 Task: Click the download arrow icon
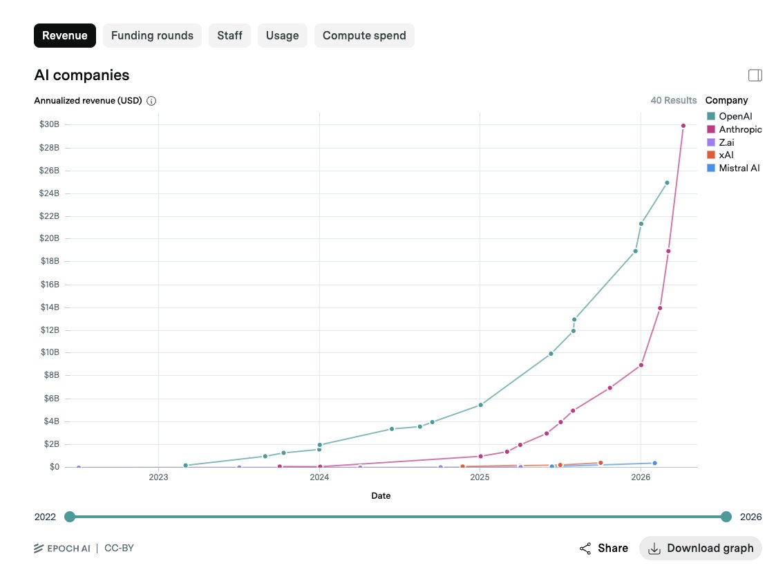654,549
